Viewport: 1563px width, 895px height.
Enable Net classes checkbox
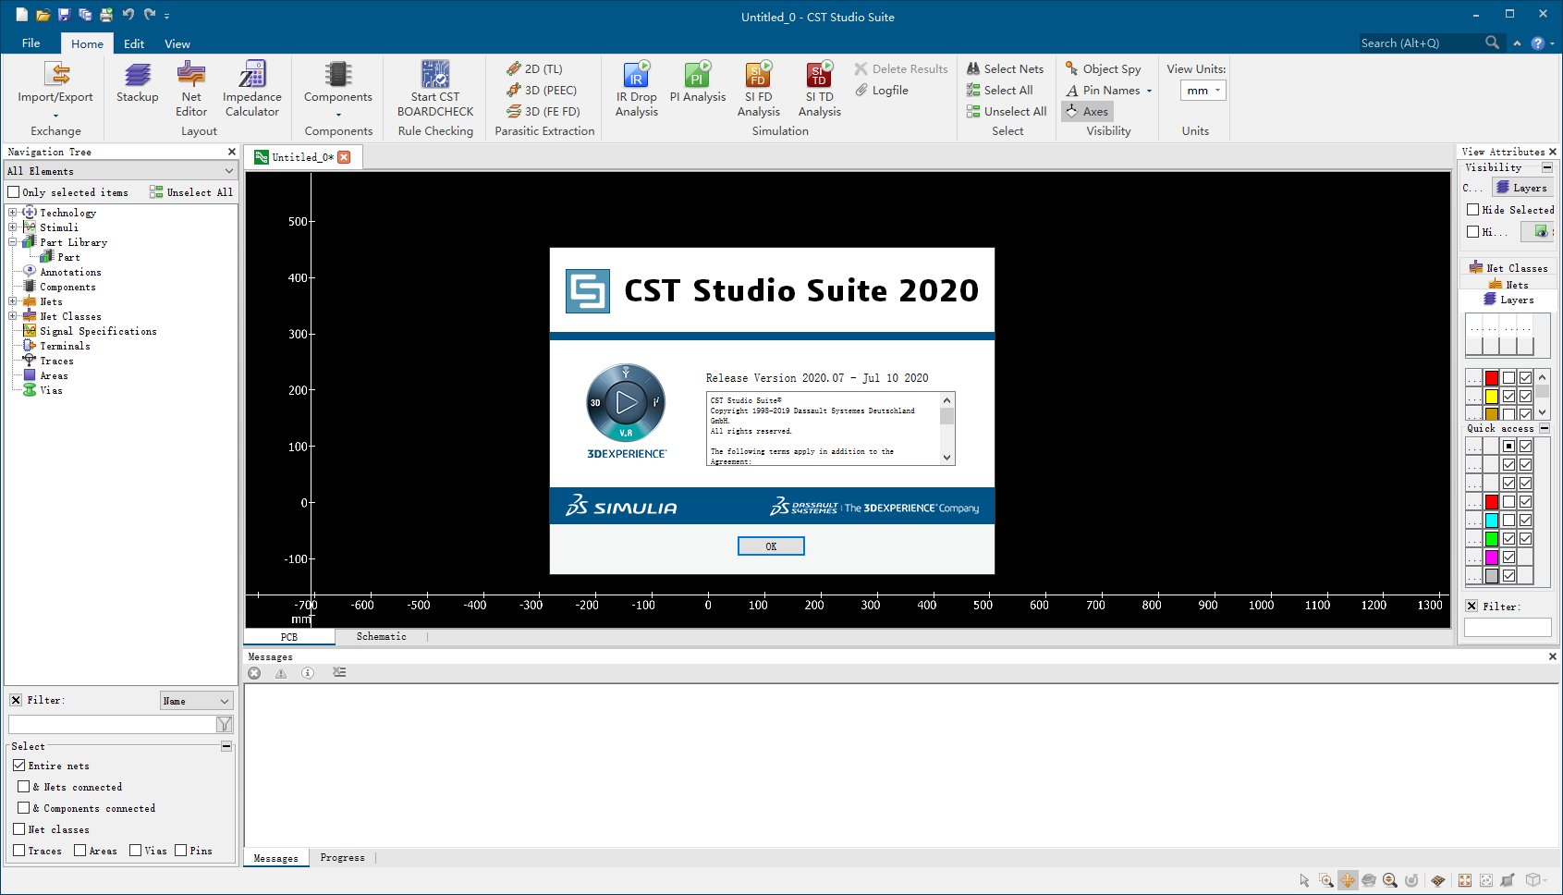pos(18,829)
